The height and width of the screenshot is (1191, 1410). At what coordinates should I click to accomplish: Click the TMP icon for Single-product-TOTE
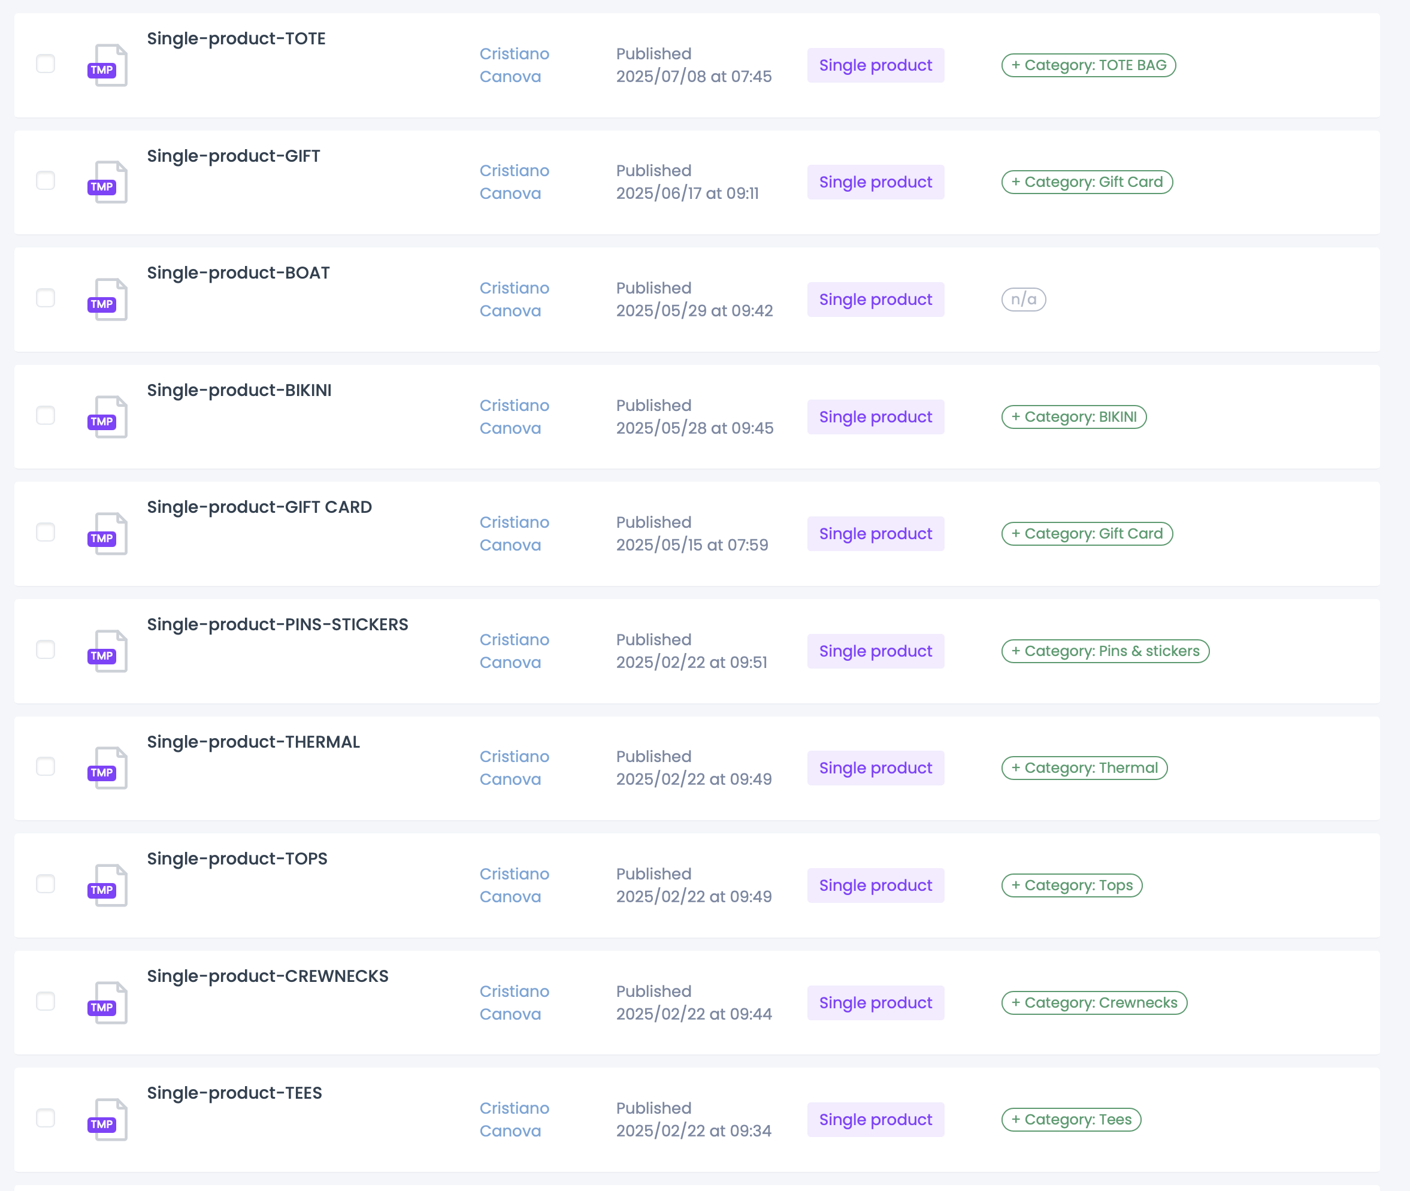107,65
